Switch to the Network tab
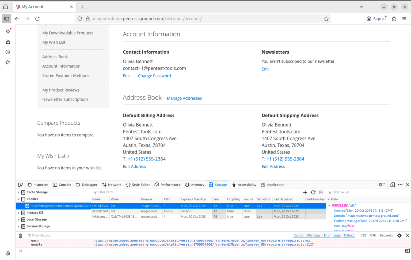 [x=112, y=185]
